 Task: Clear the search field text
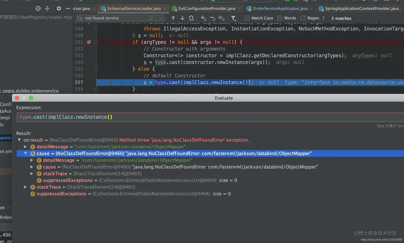click(161, 18)
